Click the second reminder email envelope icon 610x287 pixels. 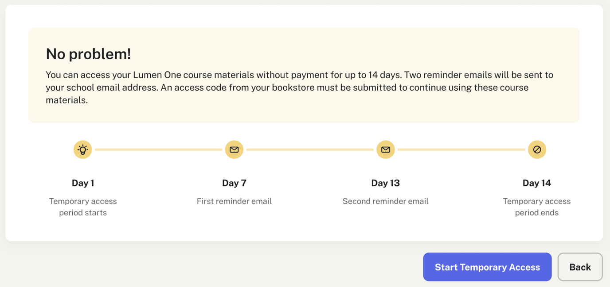385,149
